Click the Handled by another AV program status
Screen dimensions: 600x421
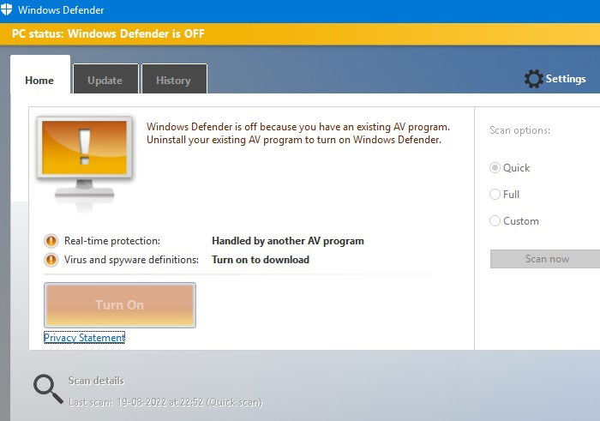288,241
